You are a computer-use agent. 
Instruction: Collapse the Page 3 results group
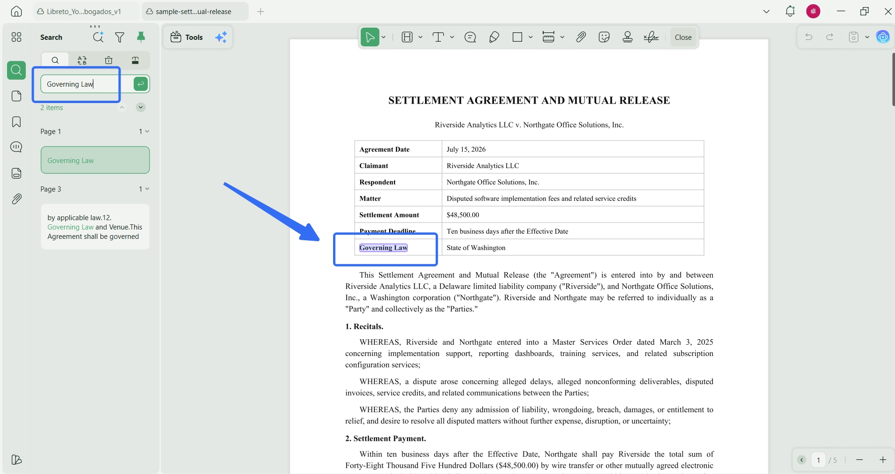tap(147, 189)
